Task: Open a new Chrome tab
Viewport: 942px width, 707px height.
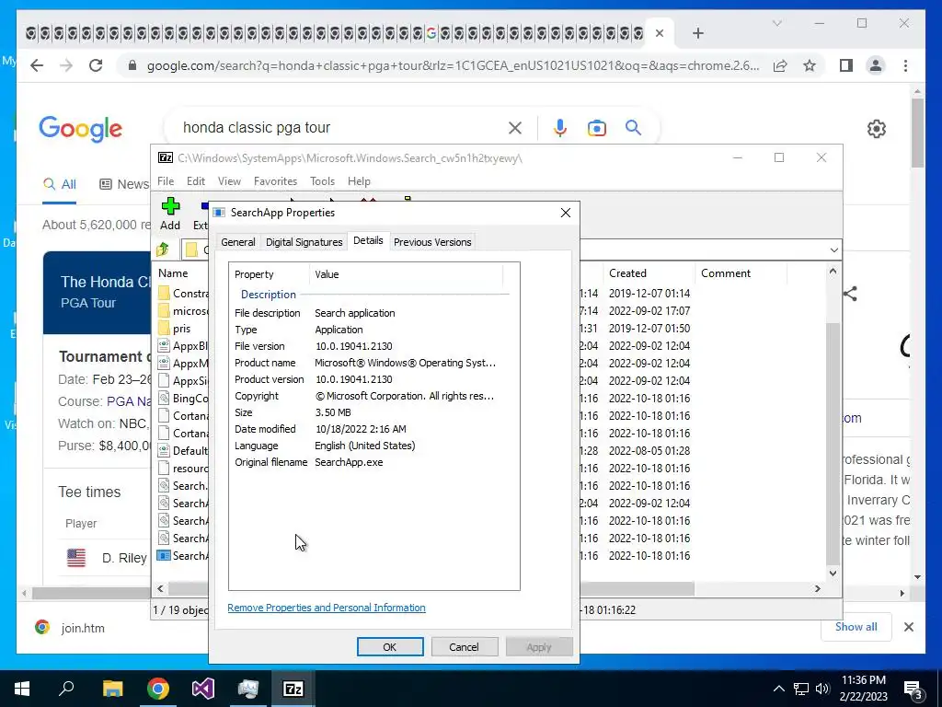Action: click(697, 33)
